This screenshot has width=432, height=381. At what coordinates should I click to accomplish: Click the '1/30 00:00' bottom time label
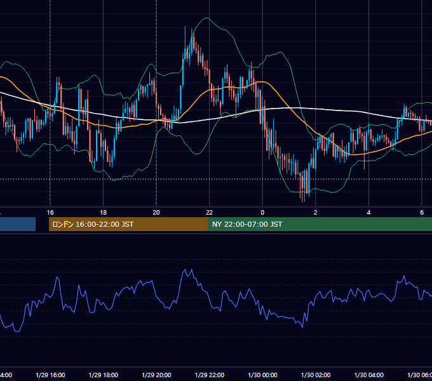tap(262, 375)
